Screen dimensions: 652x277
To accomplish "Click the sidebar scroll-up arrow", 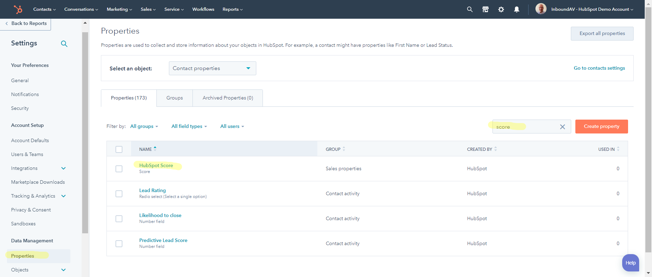I will [x=85, y=23].
